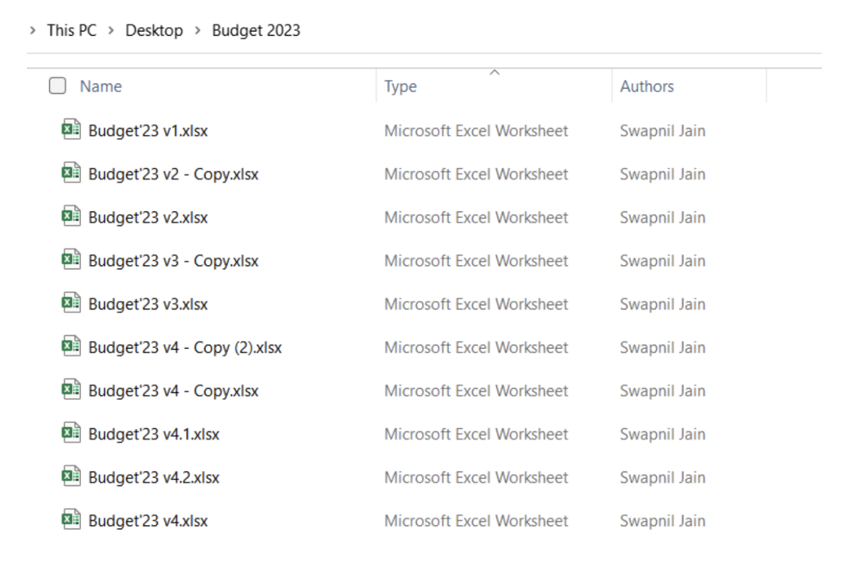854x563 pixels.
Task: Click Type cell of Budget'23 v1.xlsx row
Action: tap(476, 131)
